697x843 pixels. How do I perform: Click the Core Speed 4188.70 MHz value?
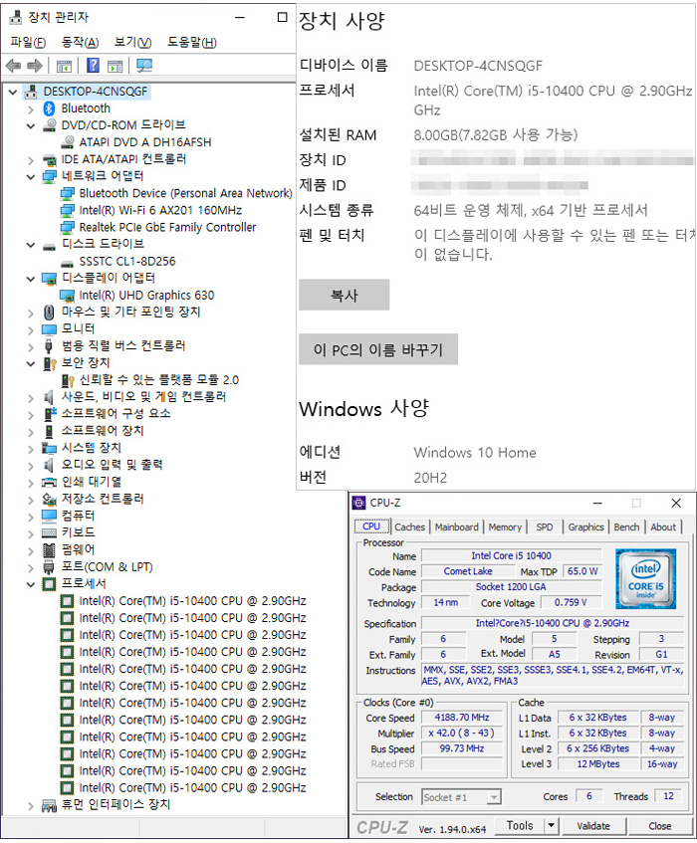point(462,718)
